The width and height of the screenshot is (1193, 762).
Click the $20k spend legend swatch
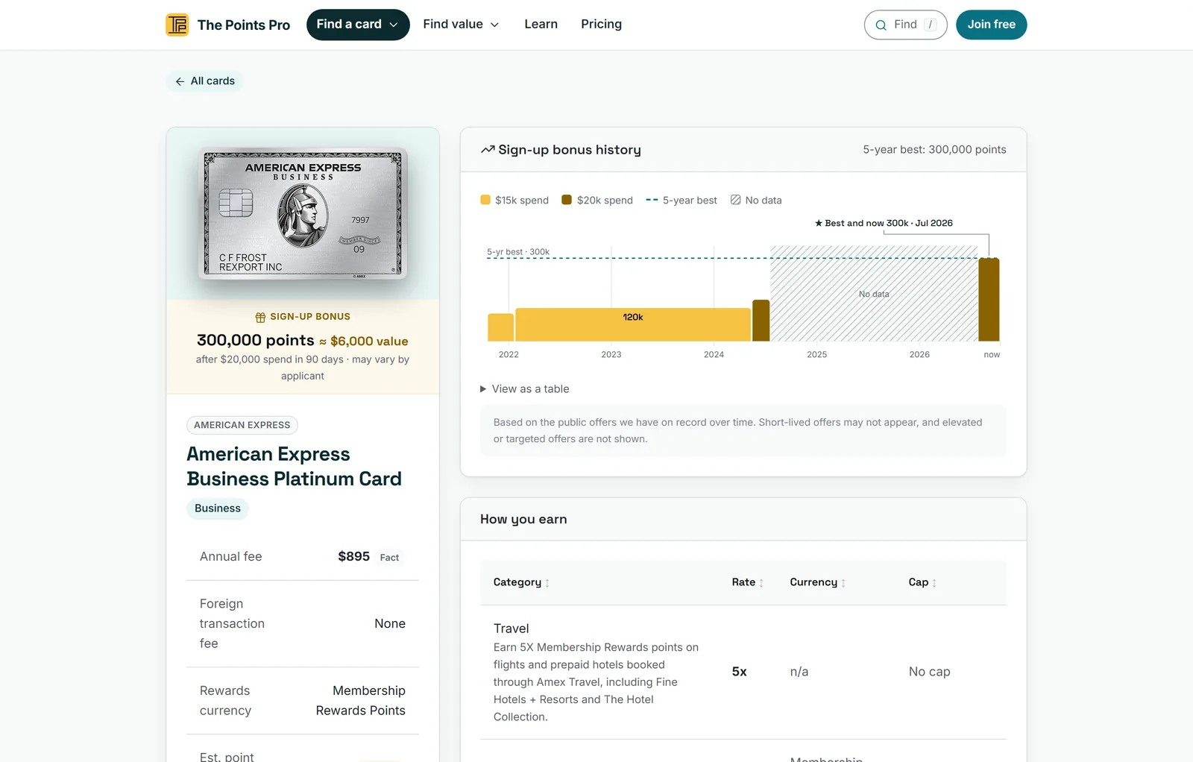pyautogui.click(x=567, y=200)
